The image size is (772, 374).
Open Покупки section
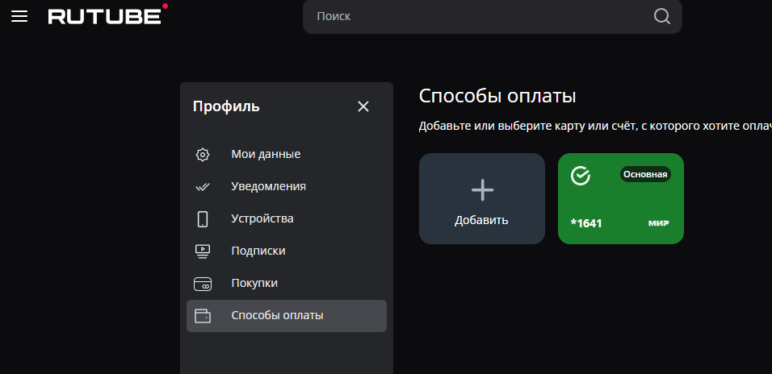pos(287,284)
